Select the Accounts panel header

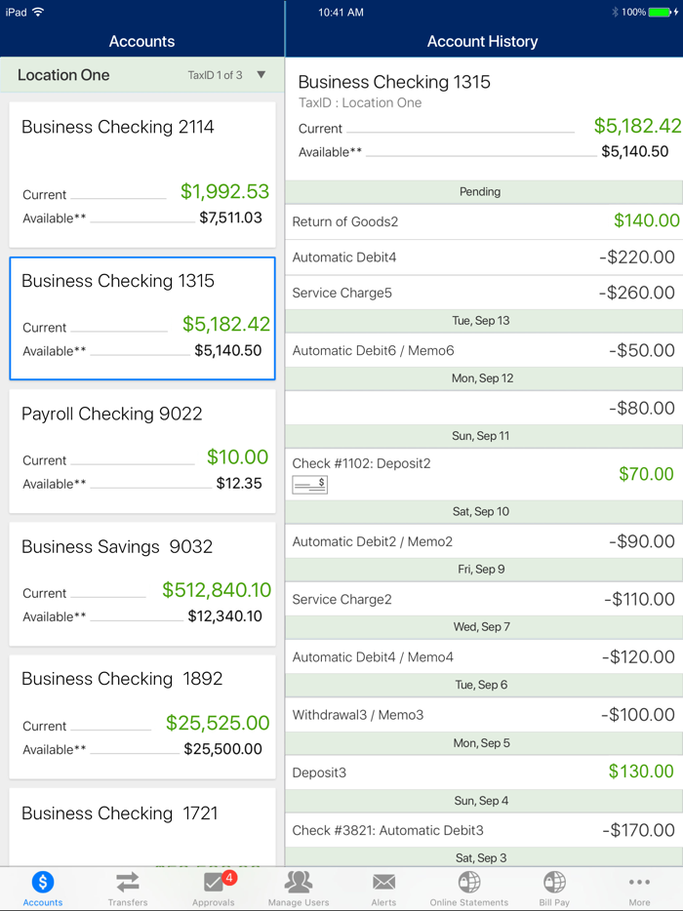click(x=141, y=42)
